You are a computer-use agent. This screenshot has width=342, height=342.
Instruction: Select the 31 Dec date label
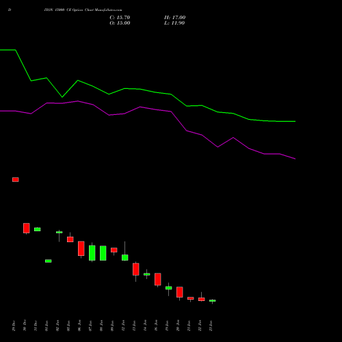tap(36, 326)
